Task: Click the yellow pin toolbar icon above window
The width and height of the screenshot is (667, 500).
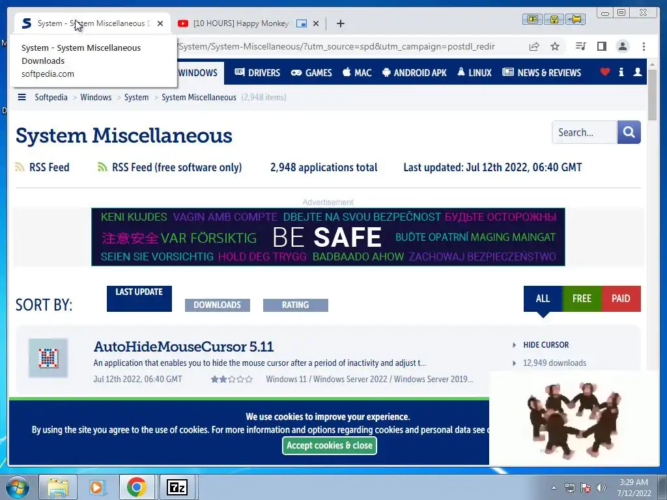Action: coord(576,19)
